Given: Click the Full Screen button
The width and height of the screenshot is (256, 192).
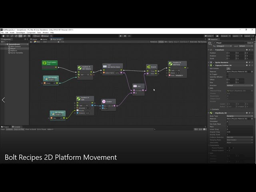Looking at the screenshot, I should coord(202,42).
